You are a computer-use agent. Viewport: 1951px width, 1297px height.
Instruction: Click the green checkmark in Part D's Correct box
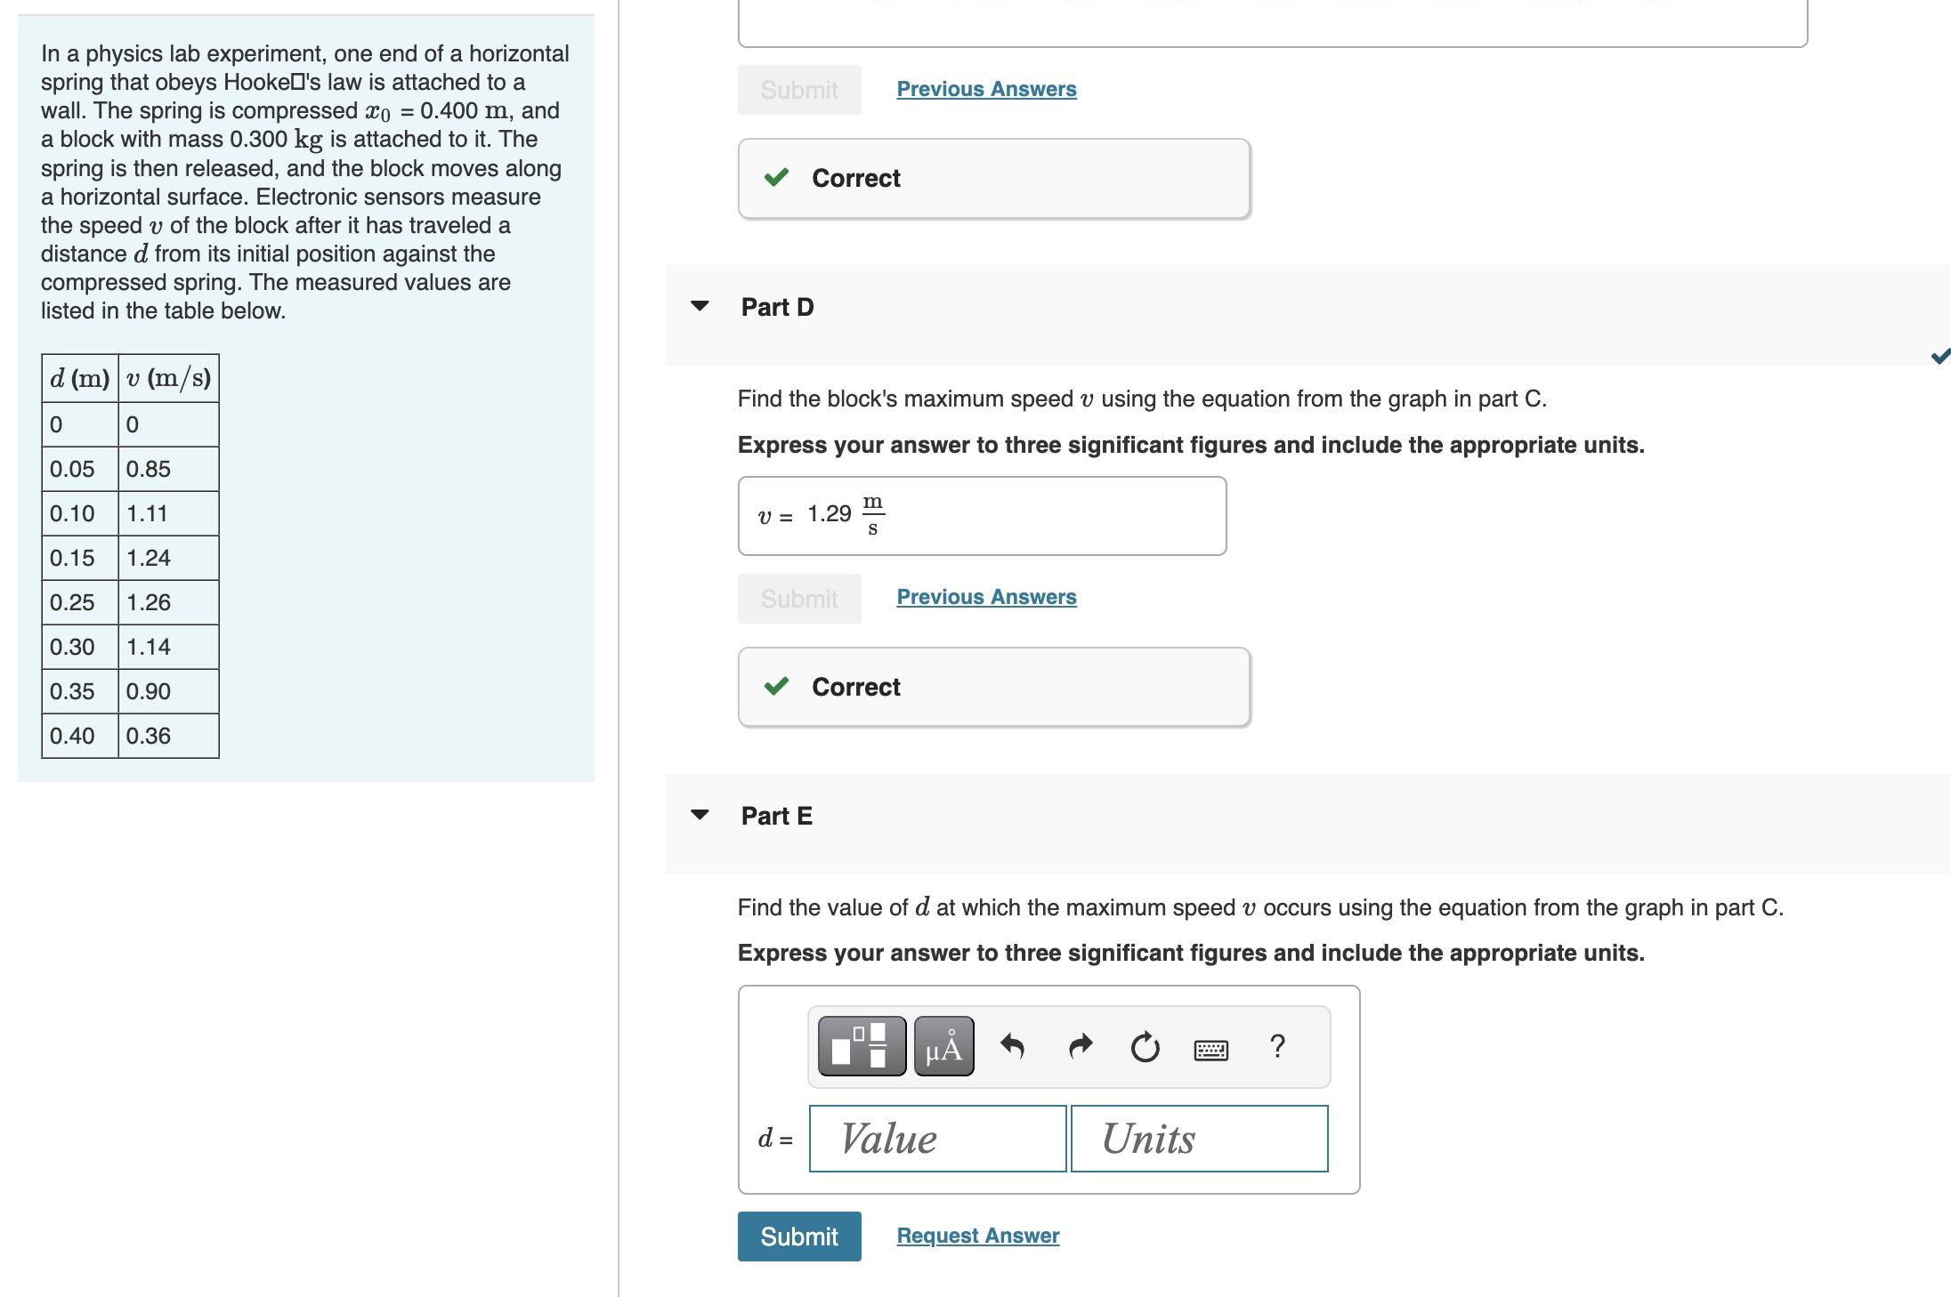tap(777, 687)
